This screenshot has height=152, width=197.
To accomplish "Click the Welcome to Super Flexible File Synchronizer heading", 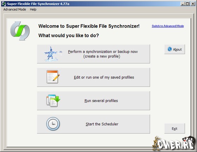I will pos(89,26).
